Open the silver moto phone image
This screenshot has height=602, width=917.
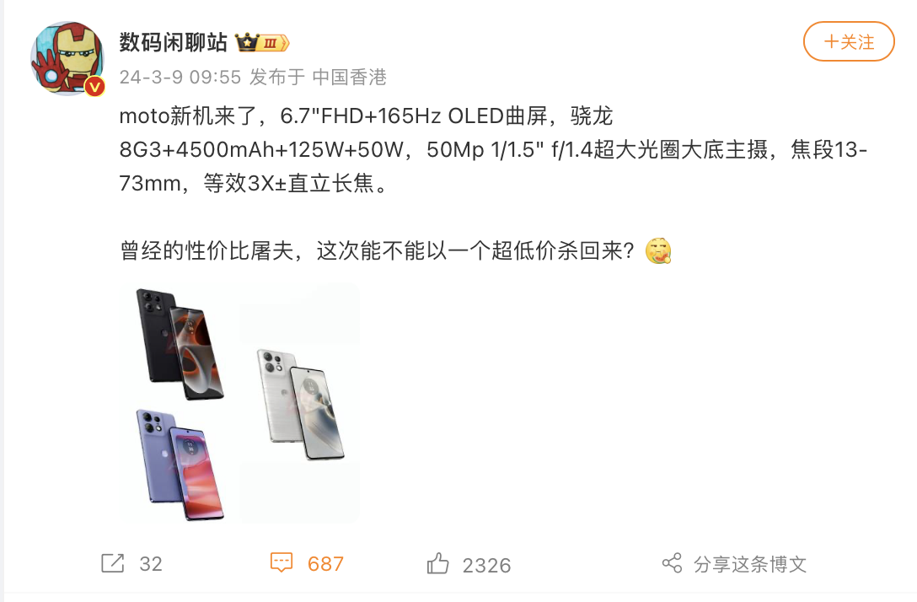300,405
